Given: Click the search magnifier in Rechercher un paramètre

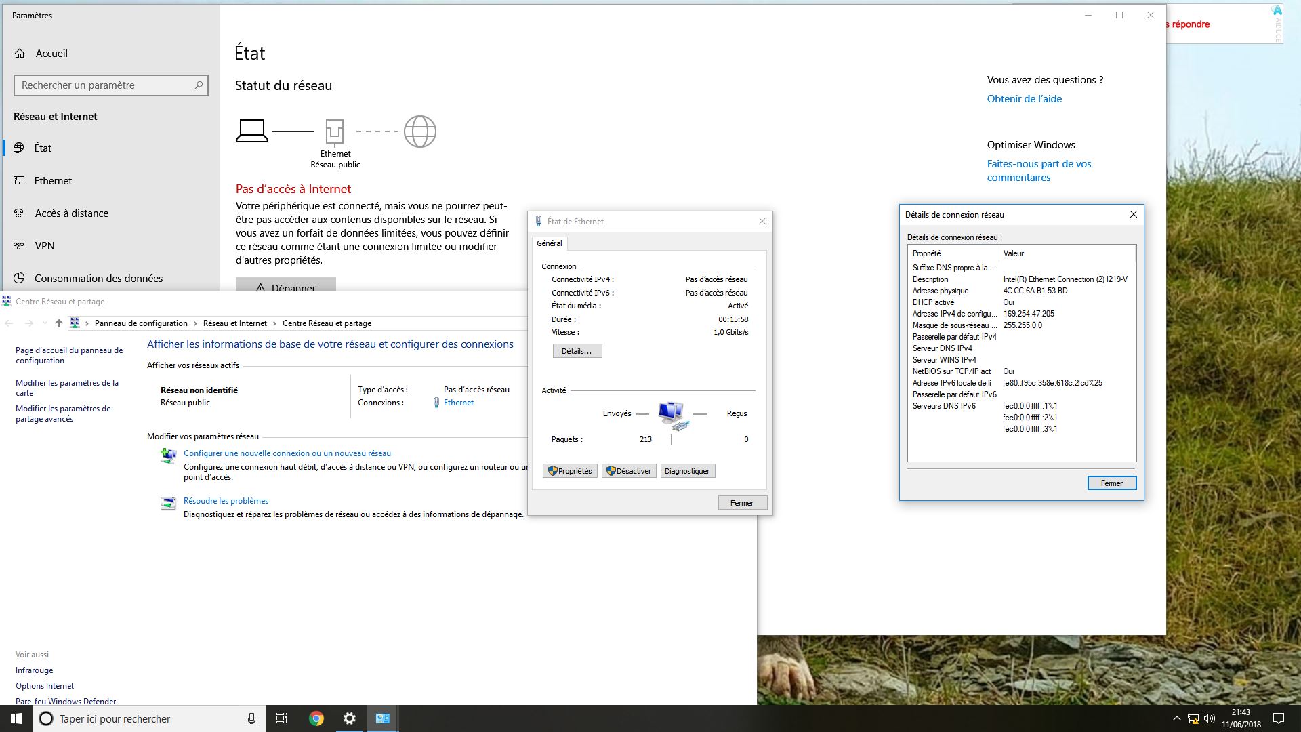Looking at the screenshot, I should 199,85.
